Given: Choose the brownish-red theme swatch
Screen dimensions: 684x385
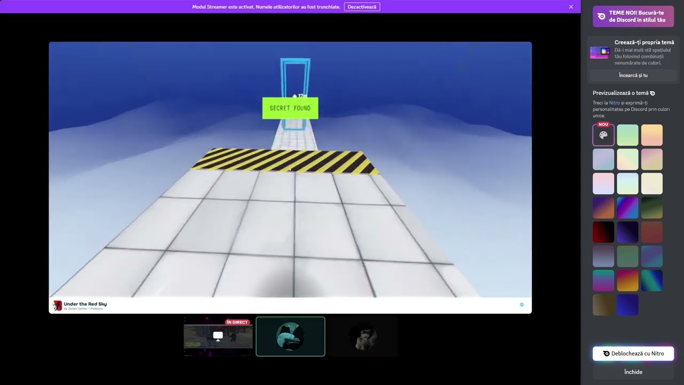Looking at the screenshot, I should tap(652, 232).
